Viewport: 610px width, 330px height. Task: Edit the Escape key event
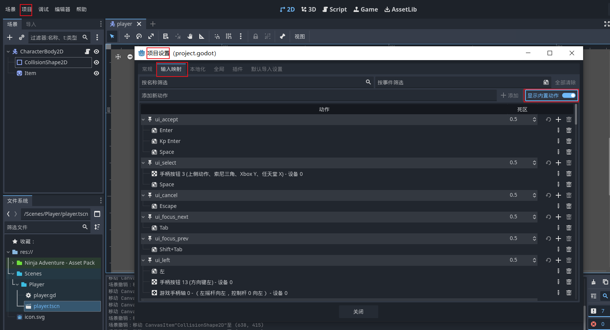pyautogui.click(x=558, y=206)
